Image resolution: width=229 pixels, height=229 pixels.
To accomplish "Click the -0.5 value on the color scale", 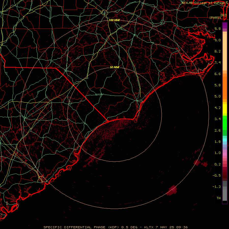I will pos(217,176).
